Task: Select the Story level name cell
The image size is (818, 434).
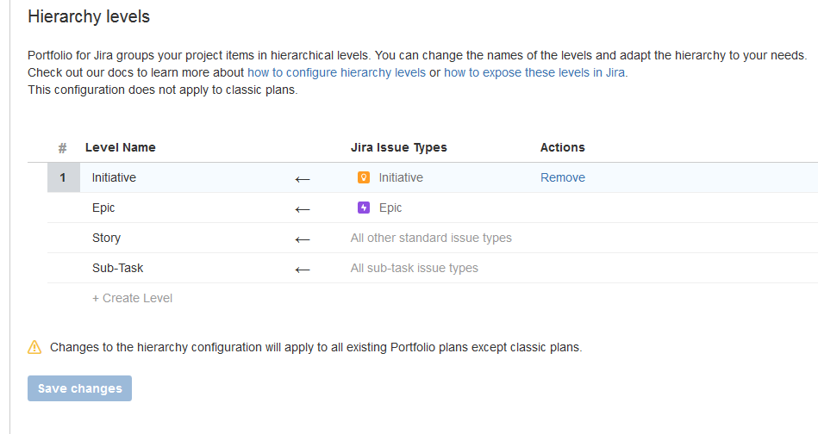Action: click(x=106, y=238)
